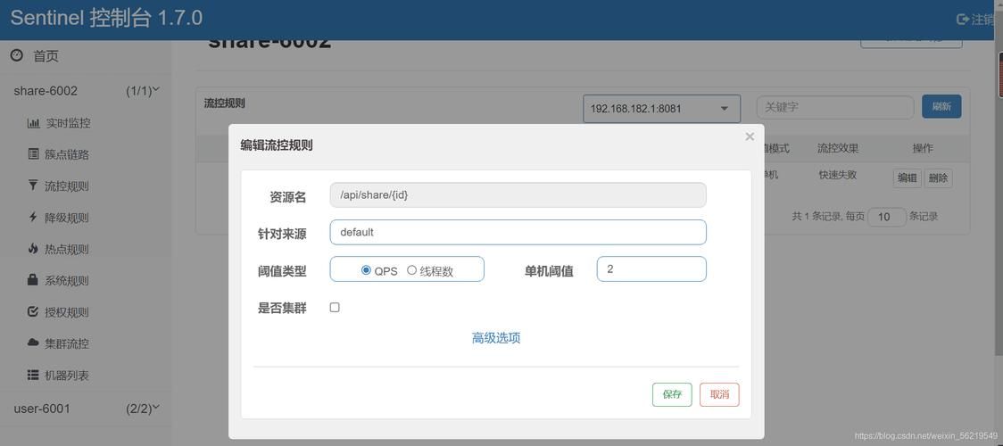Click the 针对来源 input with default
1003x446 pixels.
click(518, 232)
